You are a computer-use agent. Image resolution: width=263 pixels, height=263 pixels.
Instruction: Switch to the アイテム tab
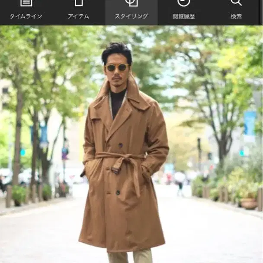[x=79, y=12]
